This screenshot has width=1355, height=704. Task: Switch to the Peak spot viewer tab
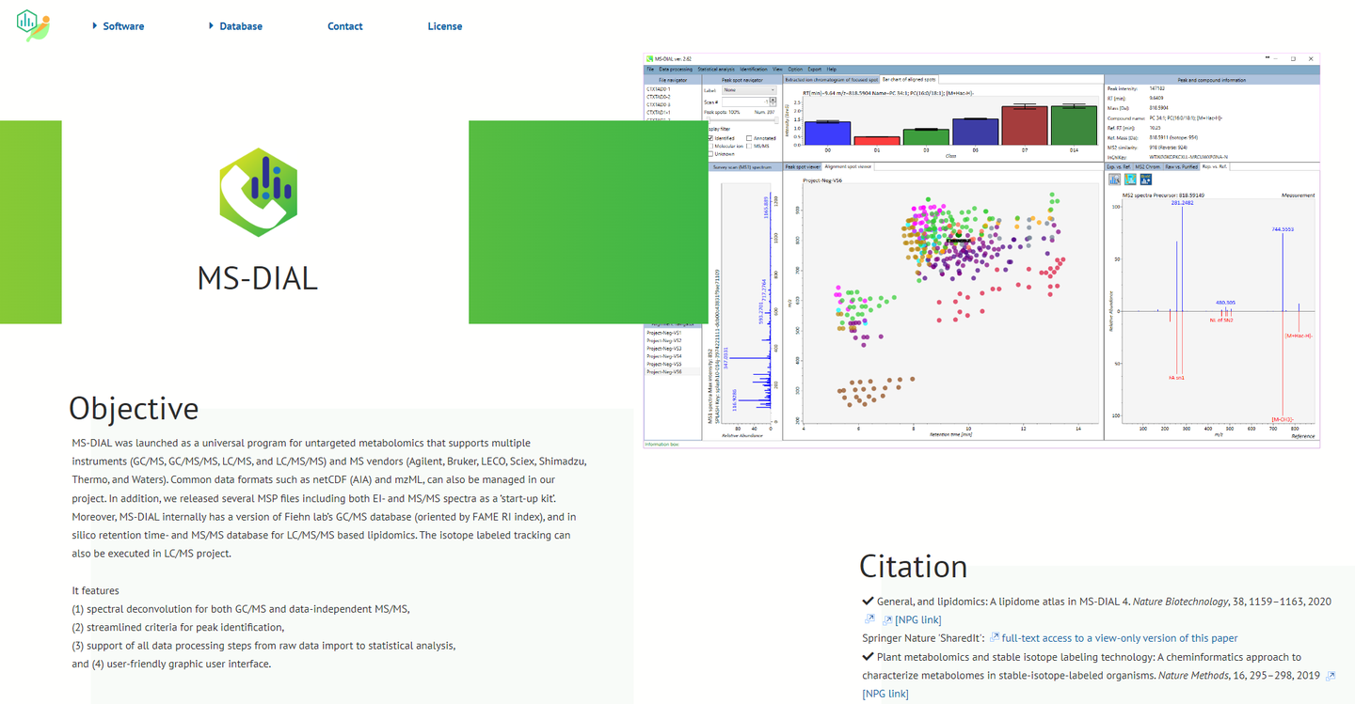(x=803, y=166)
